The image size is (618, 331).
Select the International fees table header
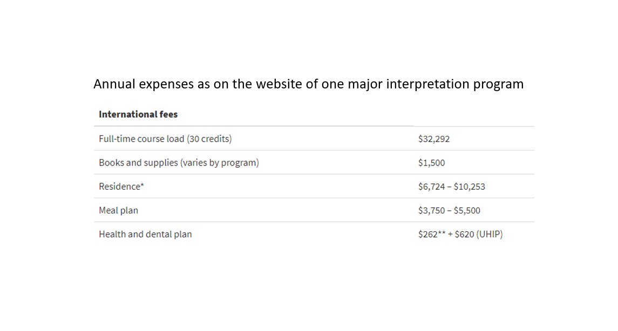point(138,114)
